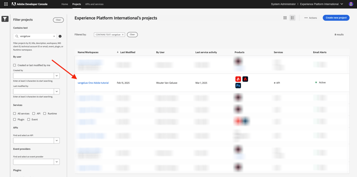The width and height of the screenshot is (357, 177).
Task: Click the Photoshop product icon
Action: click(x=238, y=85)
